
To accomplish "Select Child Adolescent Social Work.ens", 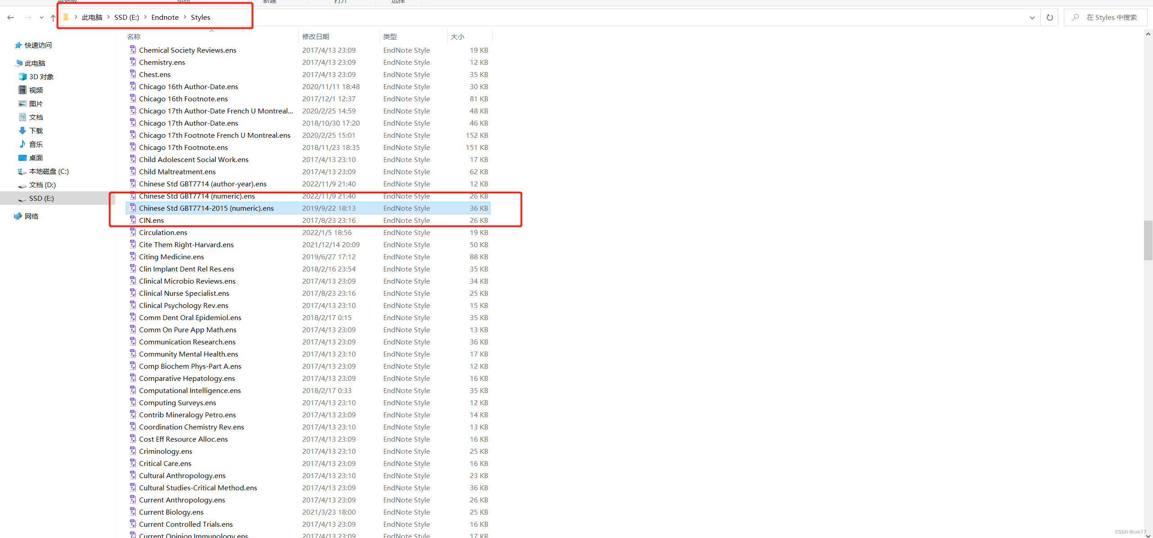I will 194,160.
